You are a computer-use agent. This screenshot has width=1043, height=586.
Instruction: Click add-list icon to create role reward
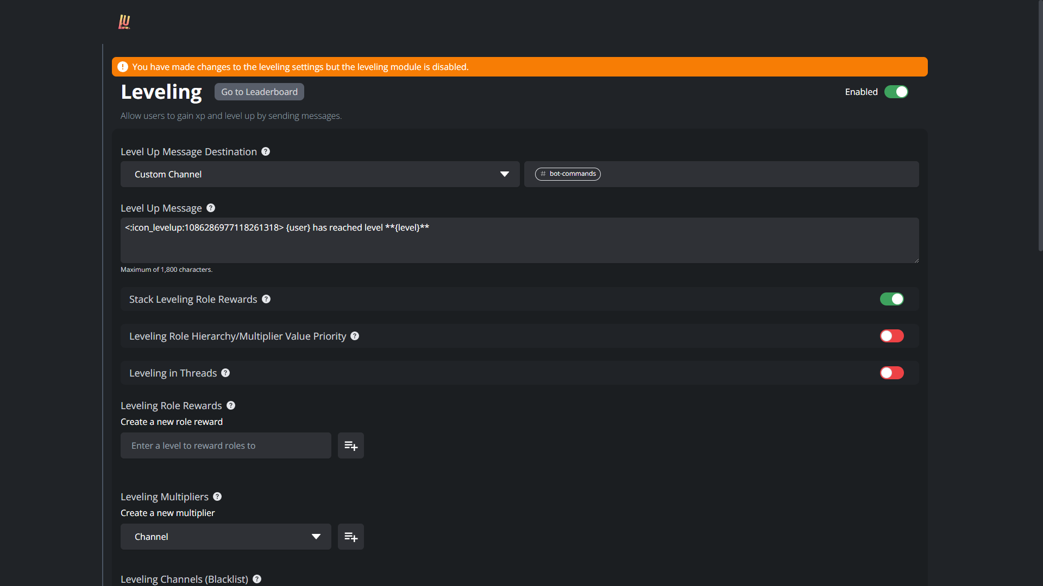click(351, 445)
